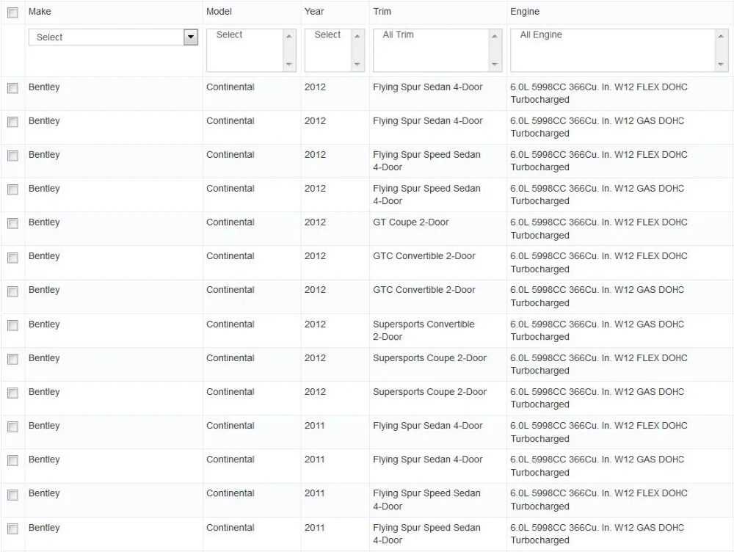Click Engine list scroll down arrow

[x=721, y=64]
